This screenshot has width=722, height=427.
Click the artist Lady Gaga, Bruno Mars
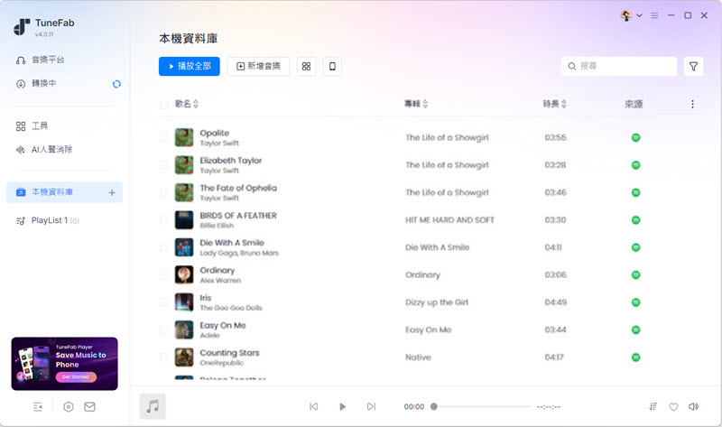pyautogui.click(x=239, y=253)
